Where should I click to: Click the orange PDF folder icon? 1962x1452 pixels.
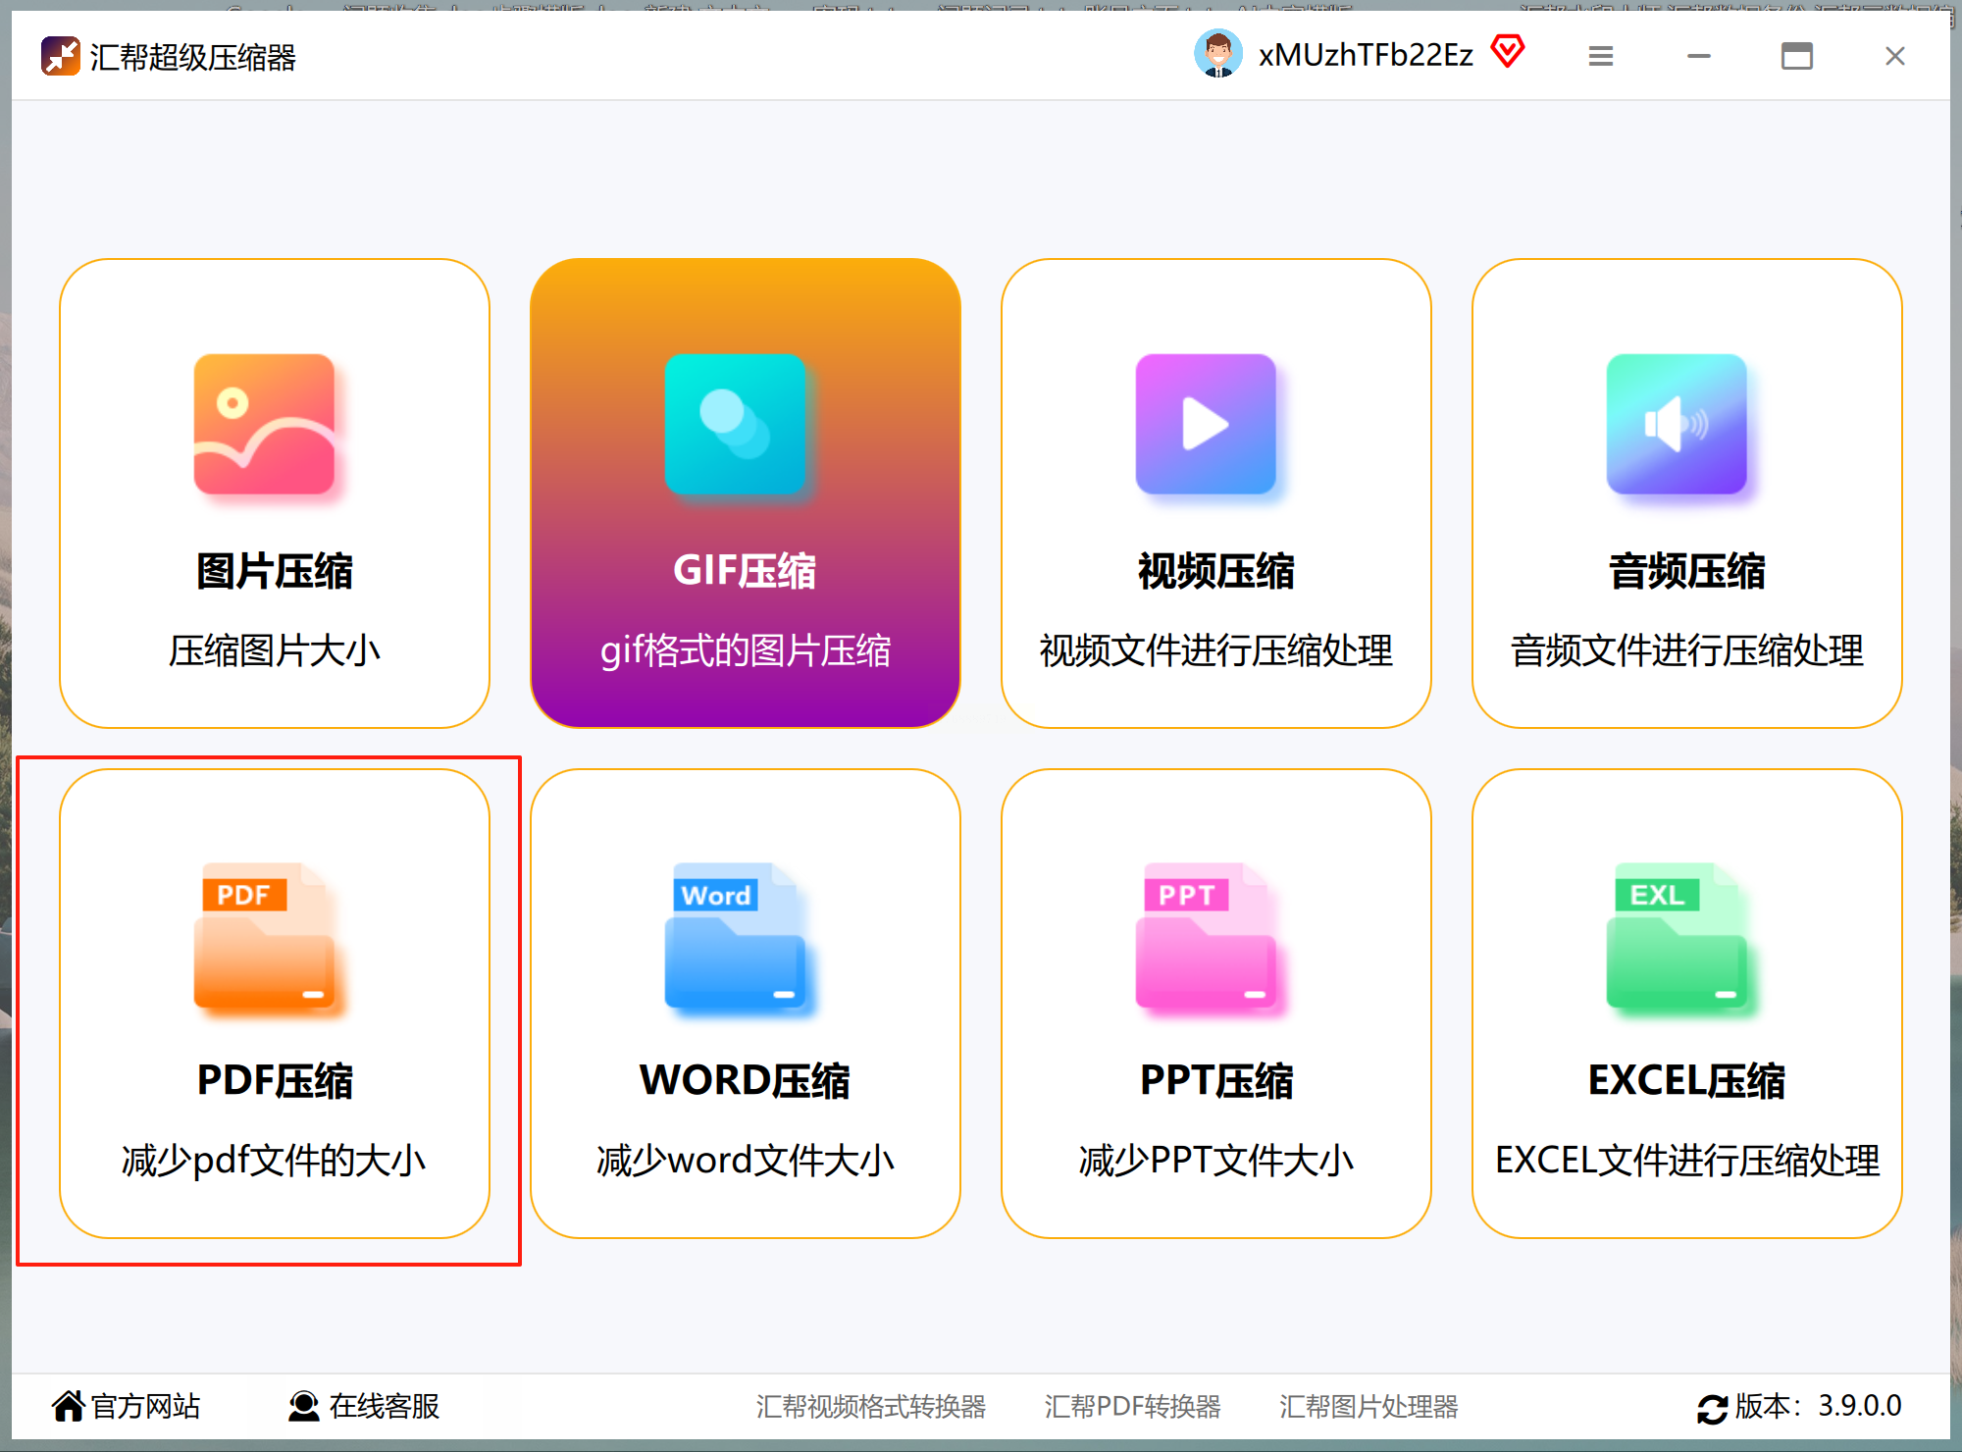(264, 937)
